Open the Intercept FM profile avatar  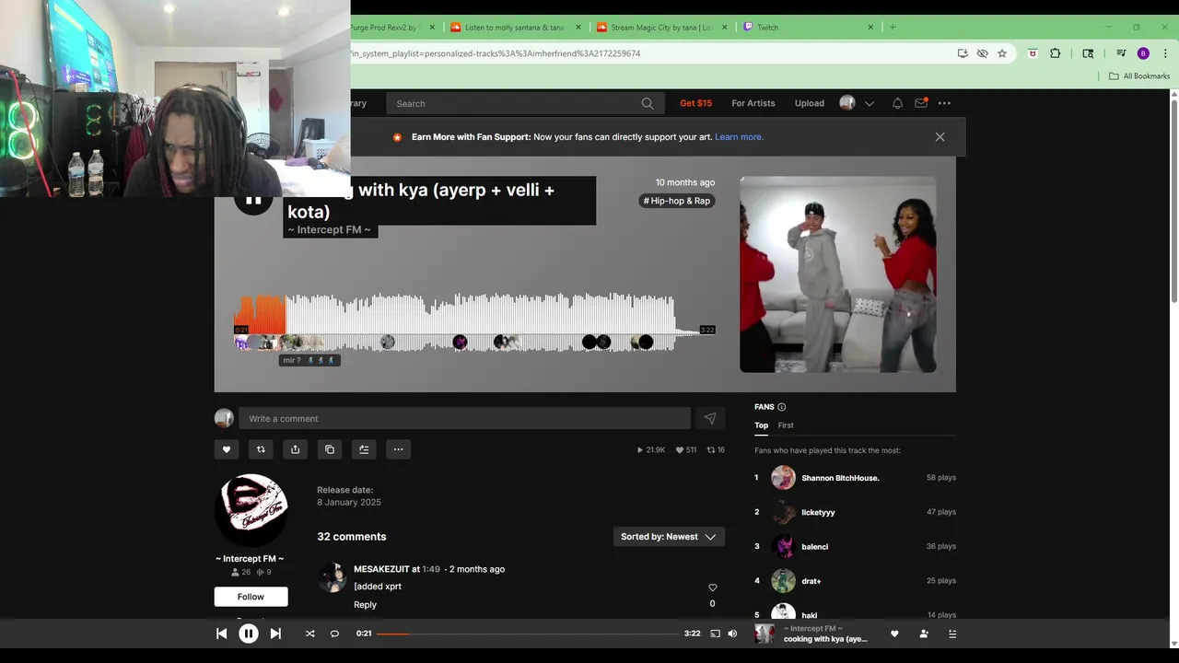pos(251,510)
